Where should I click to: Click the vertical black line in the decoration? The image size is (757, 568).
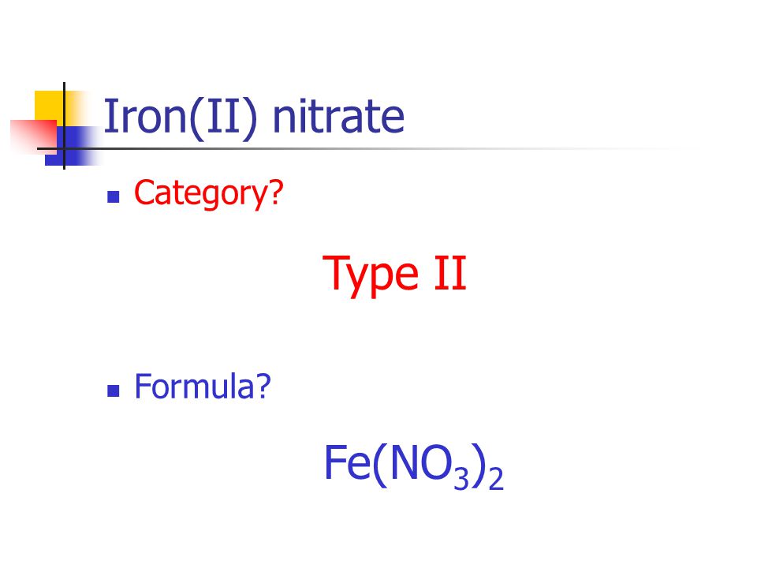pos(64,125)
